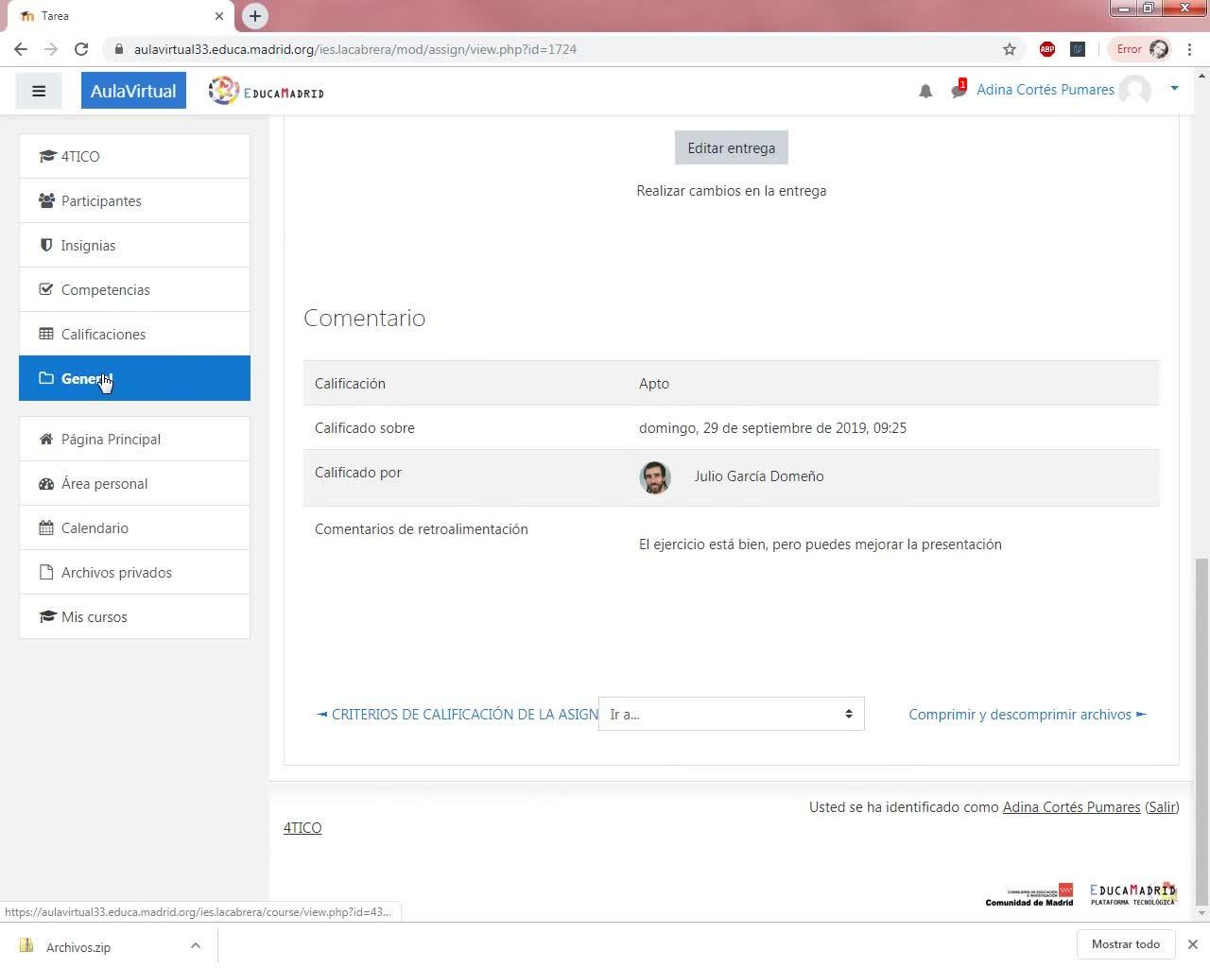The width and height of the screenshot is (1210, 968).
Task: Click the EducaMadrid logo
Action: click(x=267, y=91)
